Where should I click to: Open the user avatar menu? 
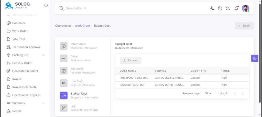(245, 8)
